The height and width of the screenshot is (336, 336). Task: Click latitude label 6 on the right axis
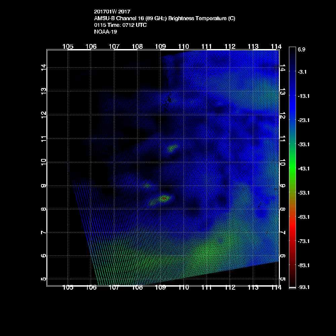283,256
